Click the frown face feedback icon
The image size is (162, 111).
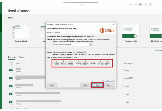pos(151,4)
